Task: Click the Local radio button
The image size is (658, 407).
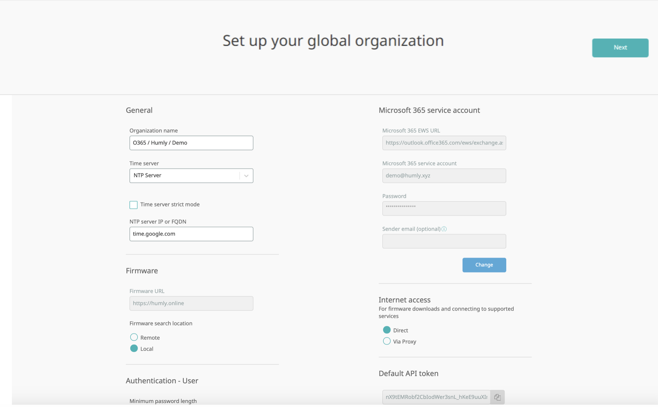Action: point(134,348)
